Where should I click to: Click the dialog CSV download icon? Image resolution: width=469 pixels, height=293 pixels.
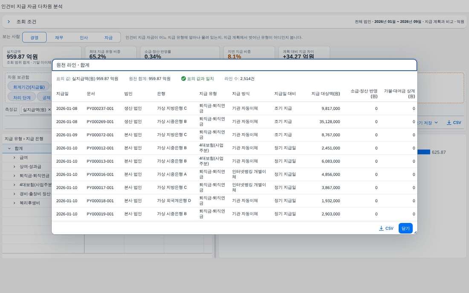pos(381,228)
